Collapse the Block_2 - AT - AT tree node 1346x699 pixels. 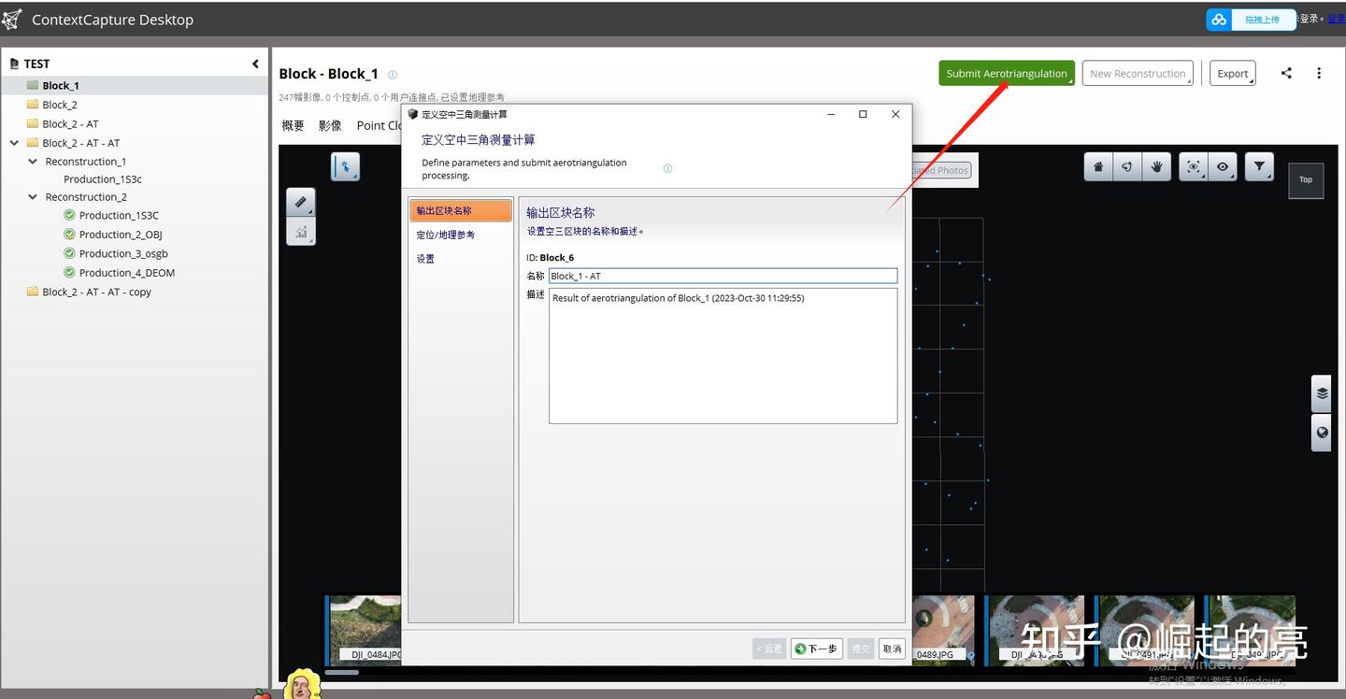pyautogui.click(x=12, y=142)
